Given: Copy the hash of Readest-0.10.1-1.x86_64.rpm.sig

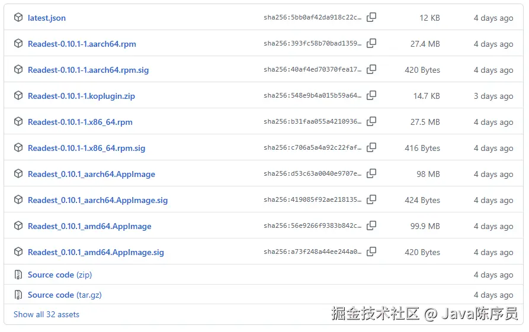Looking at the screenshot, I should (371, 147).
